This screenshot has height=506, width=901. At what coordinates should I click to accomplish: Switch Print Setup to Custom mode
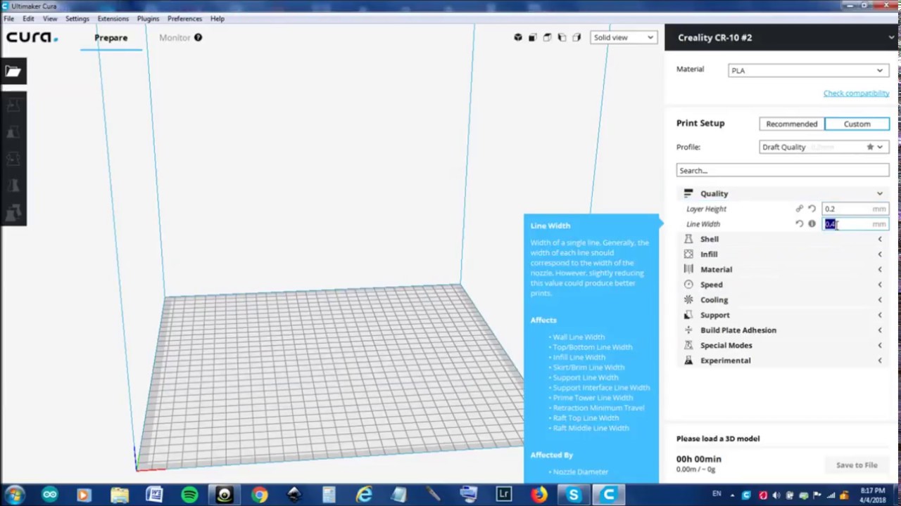tap(857, 124)
